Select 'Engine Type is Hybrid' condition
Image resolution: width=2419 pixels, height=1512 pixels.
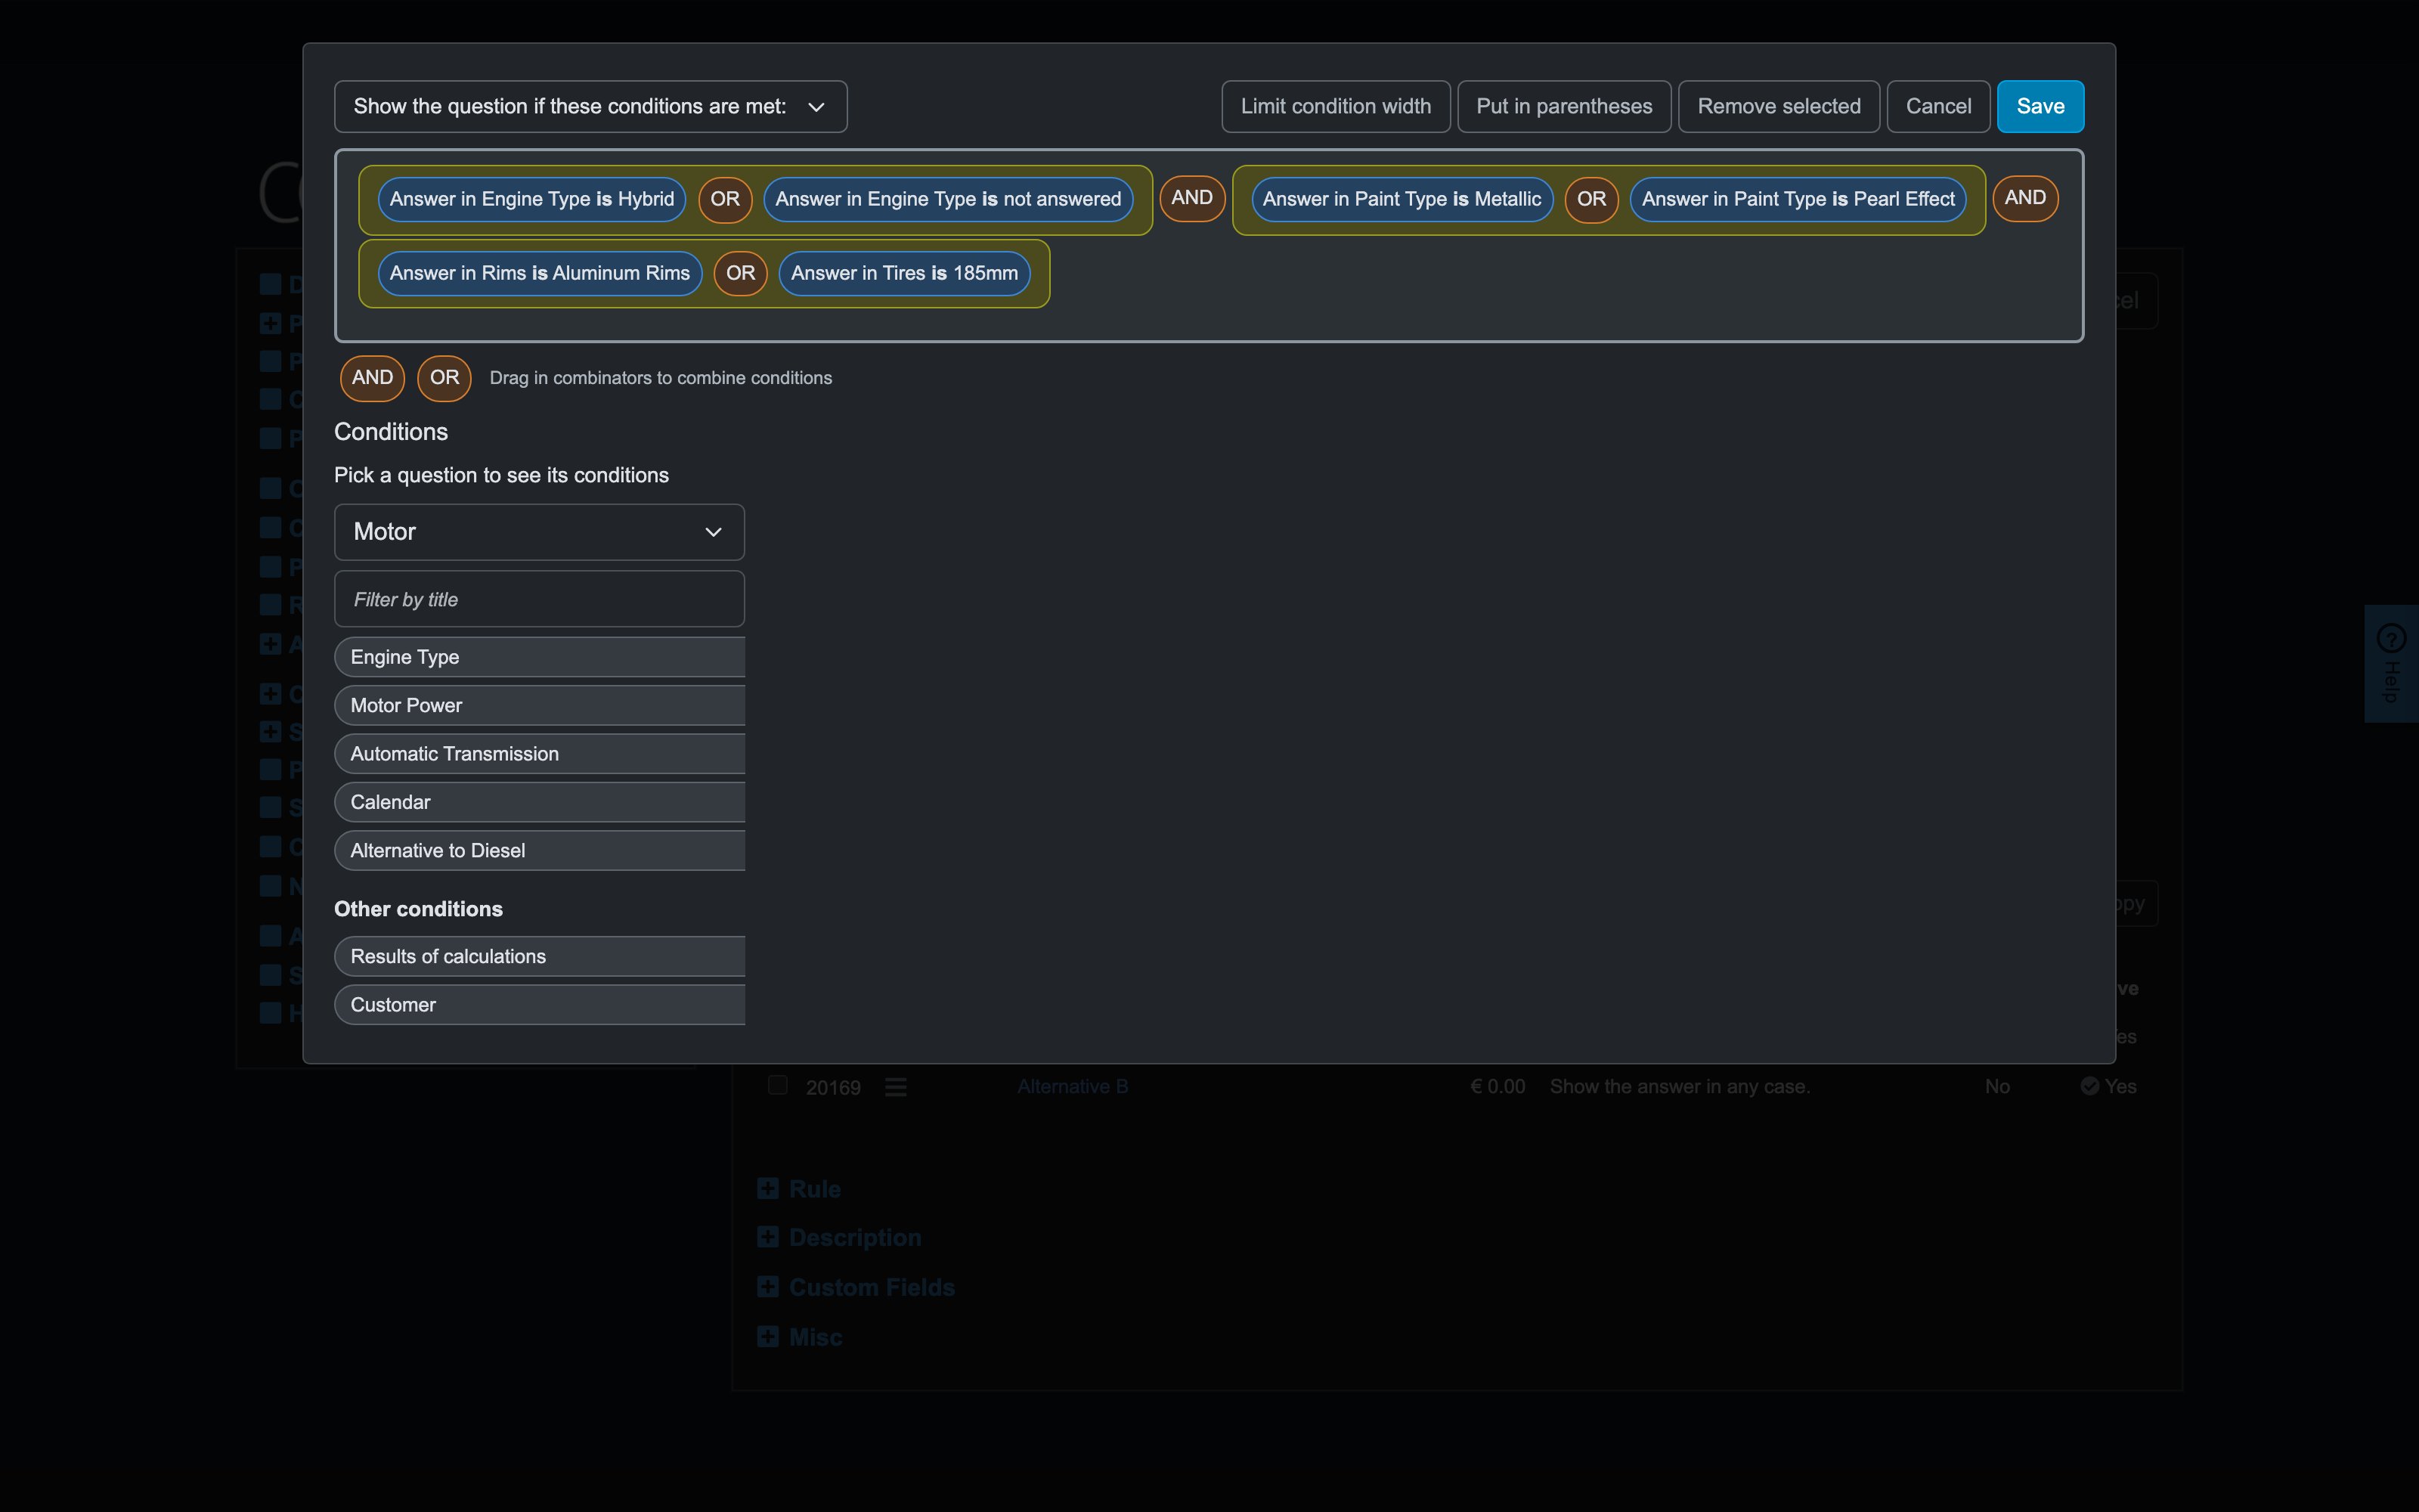tap(531, 199)
